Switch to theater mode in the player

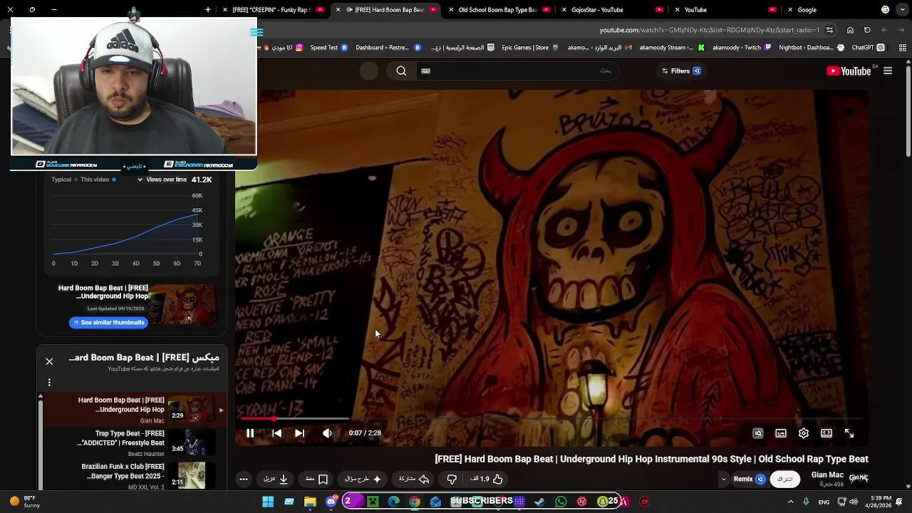(826, 433)
